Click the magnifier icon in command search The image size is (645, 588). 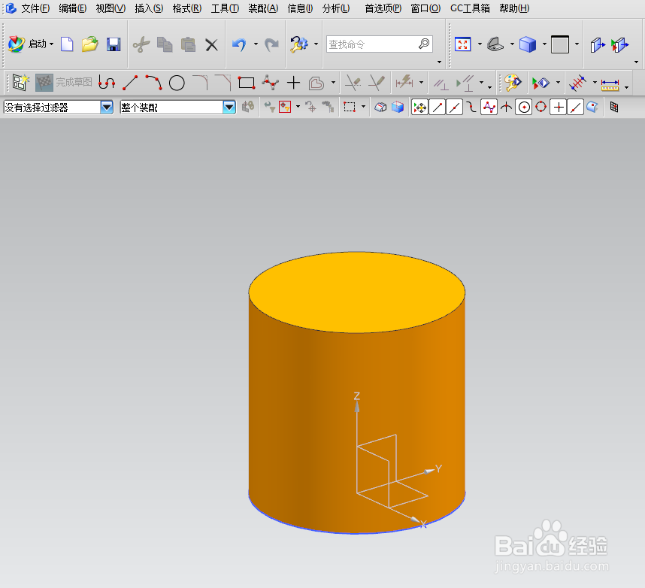pos(424,44)
